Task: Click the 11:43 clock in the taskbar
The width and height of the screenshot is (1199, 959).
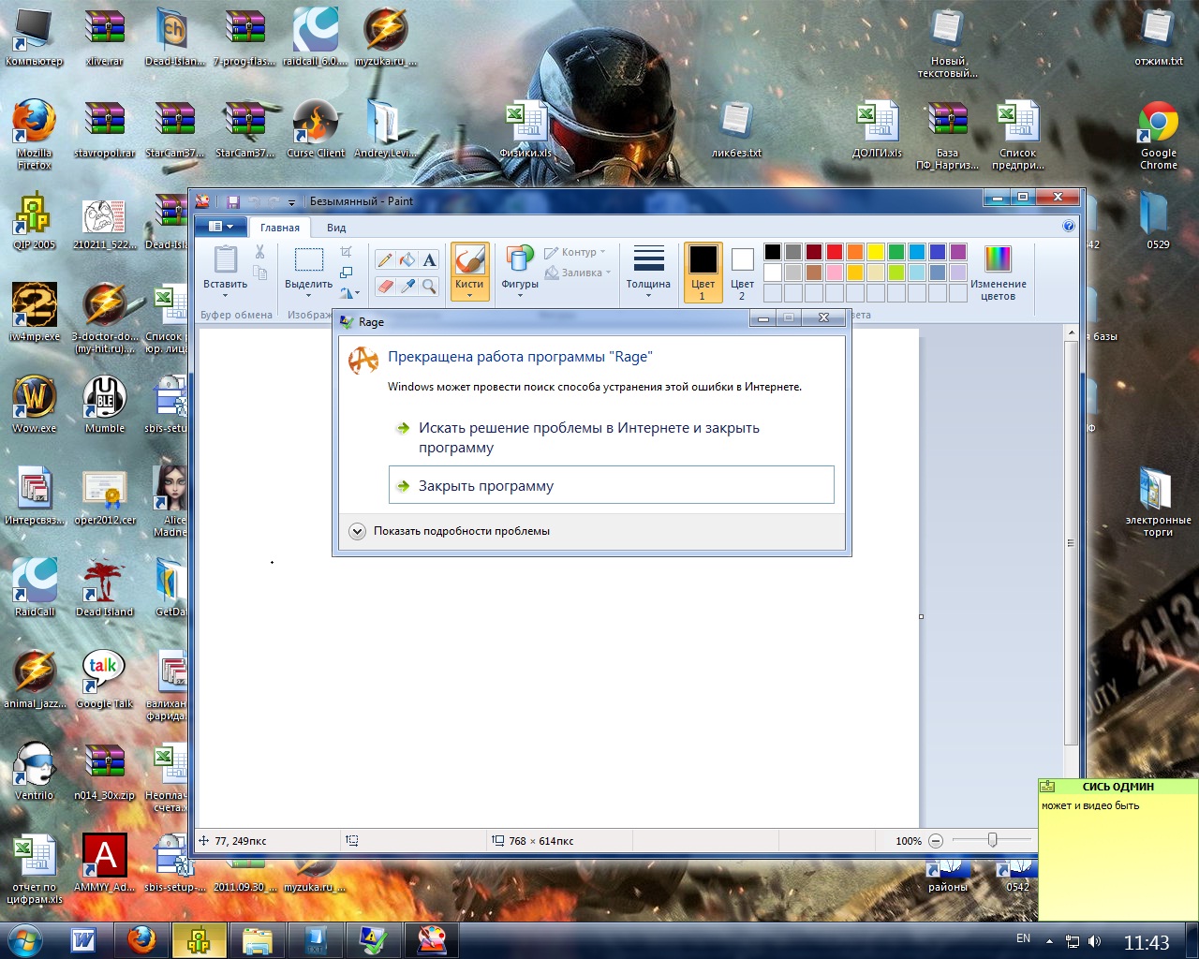Action: pyautogui.click(x=1147, y=943)
